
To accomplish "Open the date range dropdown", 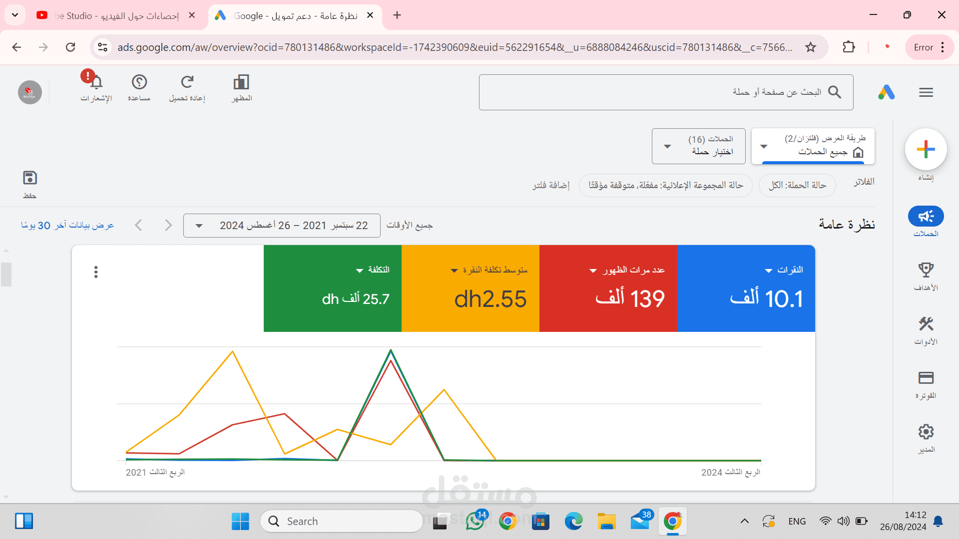I will 282,226.
